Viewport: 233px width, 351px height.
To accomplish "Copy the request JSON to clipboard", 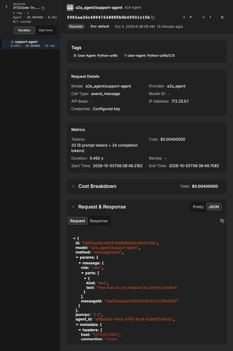I will click(222, 221).
